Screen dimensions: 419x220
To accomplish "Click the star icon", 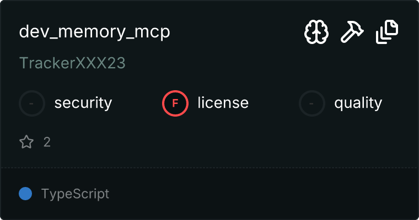I will click(26, 141).
